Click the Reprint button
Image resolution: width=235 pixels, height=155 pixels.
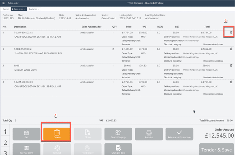tap(149, 134)
